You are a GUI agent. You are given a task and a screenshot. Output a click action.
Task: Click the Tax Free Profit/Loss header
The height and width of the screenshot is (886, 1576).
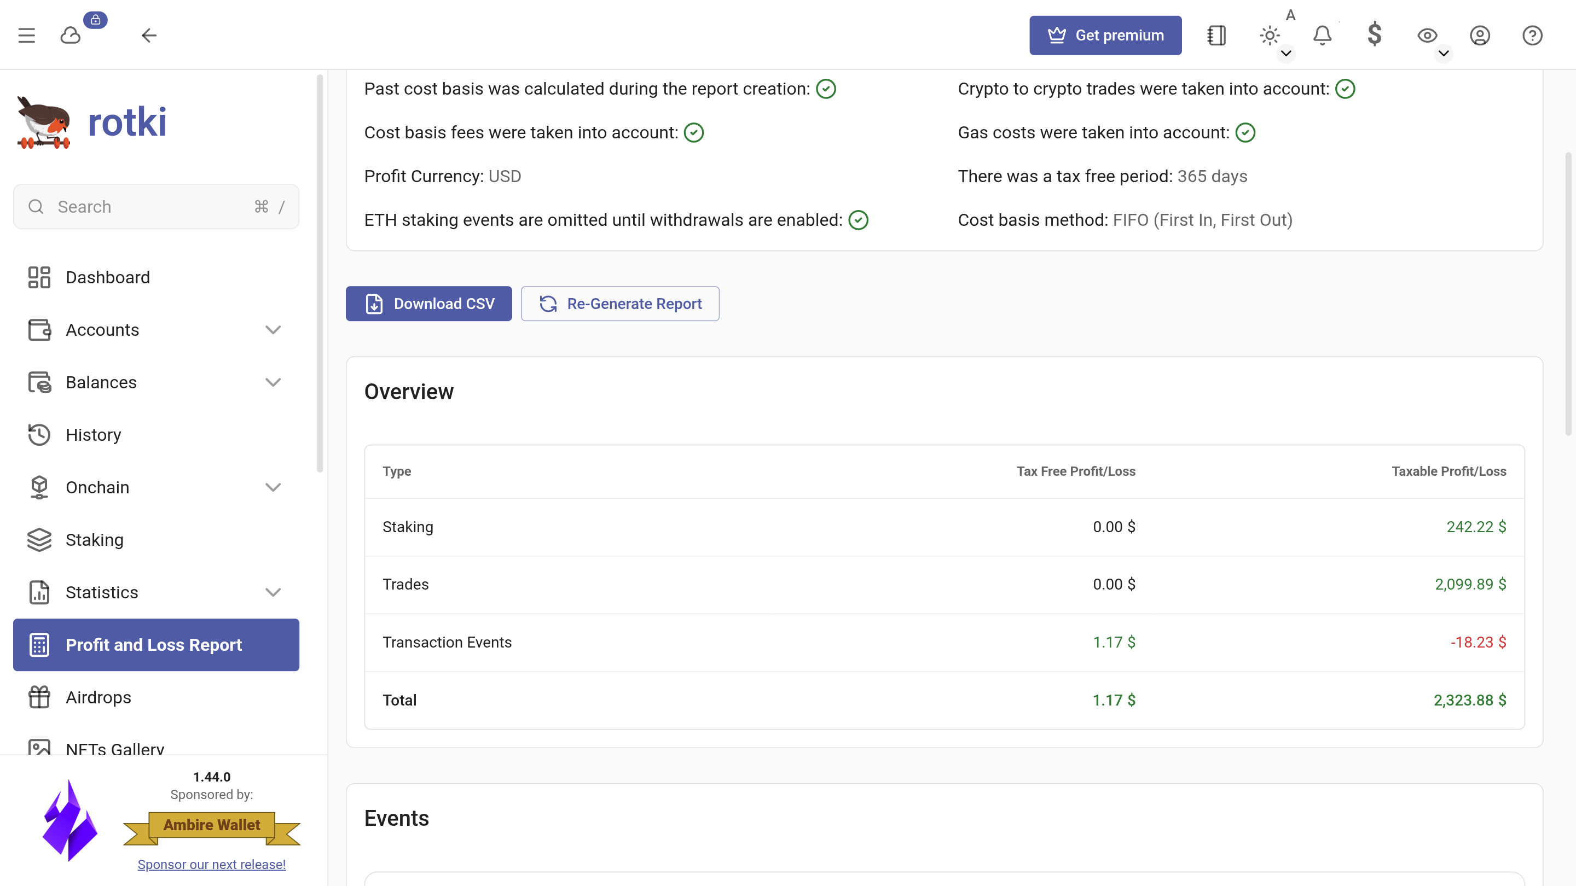click(1076, 471)
